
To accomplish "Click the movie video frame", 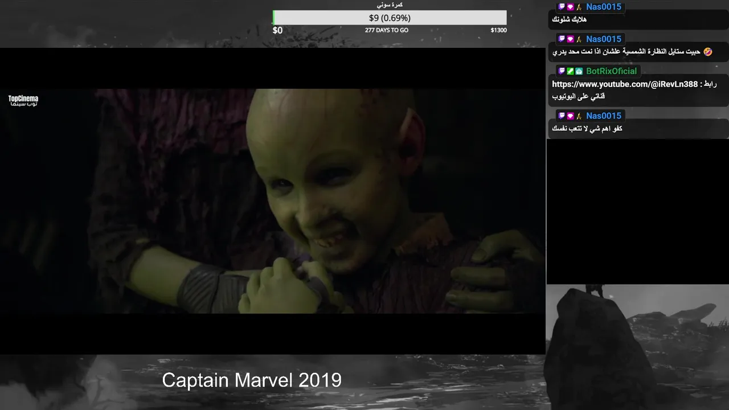I will 273,201.
